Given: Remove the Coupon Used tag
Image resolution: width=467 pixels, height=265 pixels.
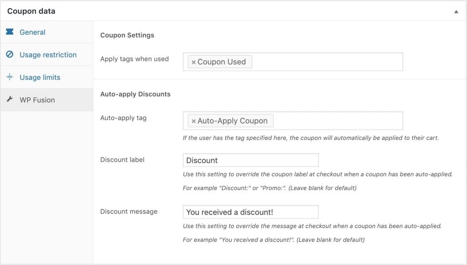Looking at the screenshot, I should pos(193,62).
